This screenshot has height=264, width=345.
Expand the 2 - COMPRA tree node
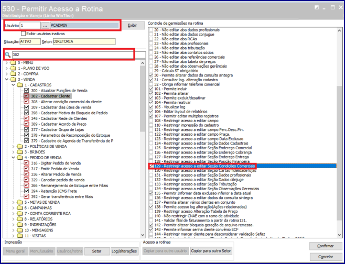click(x=7, y=74)
